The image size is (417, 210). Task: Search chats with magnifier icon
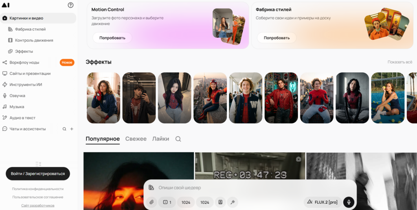(64, 129)
